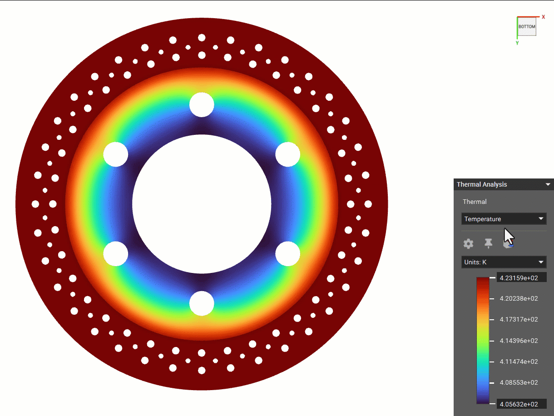Click the 4.17317e+02 legend tick label
554x416 pixels.
pyautogui.click(x=519, y=319)
